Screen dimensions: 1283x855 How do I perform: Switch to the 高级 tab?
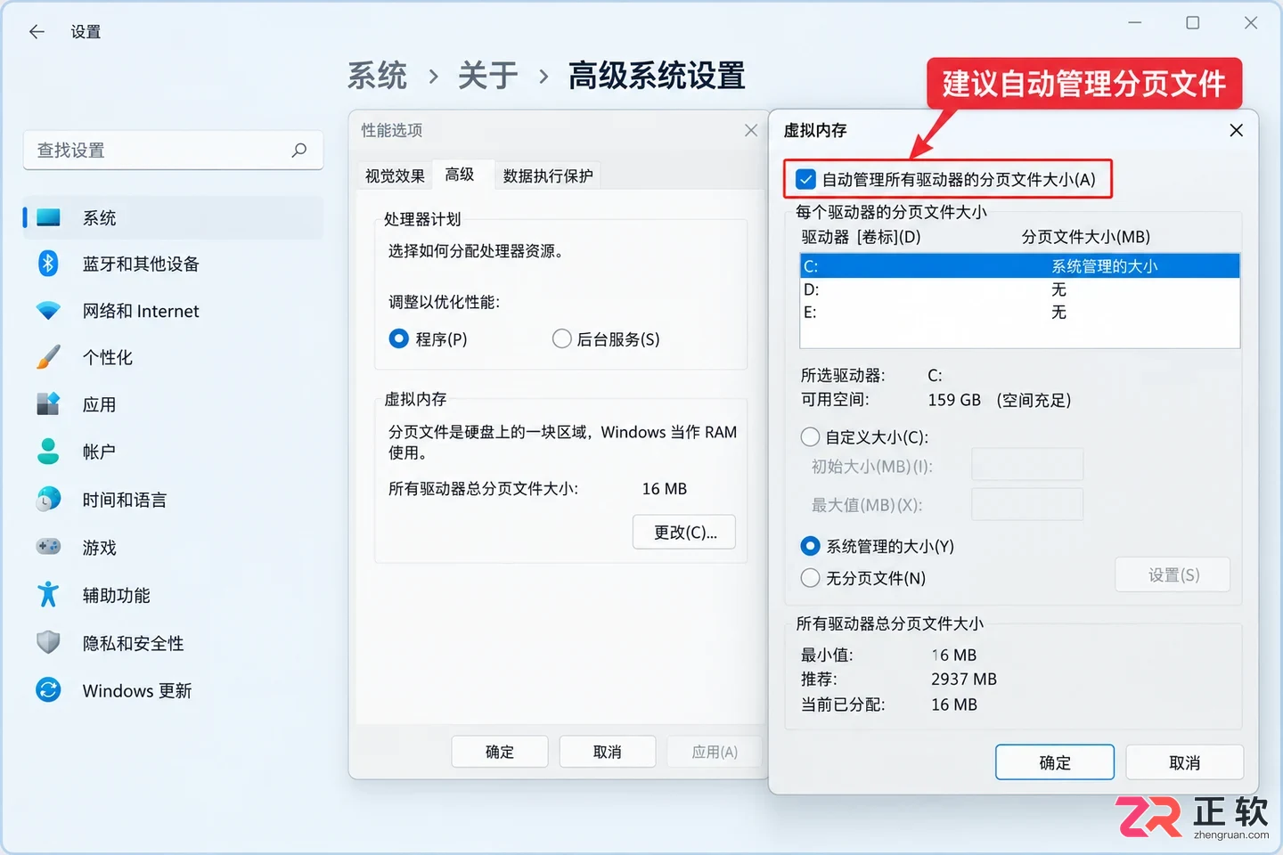click(460, 175)
